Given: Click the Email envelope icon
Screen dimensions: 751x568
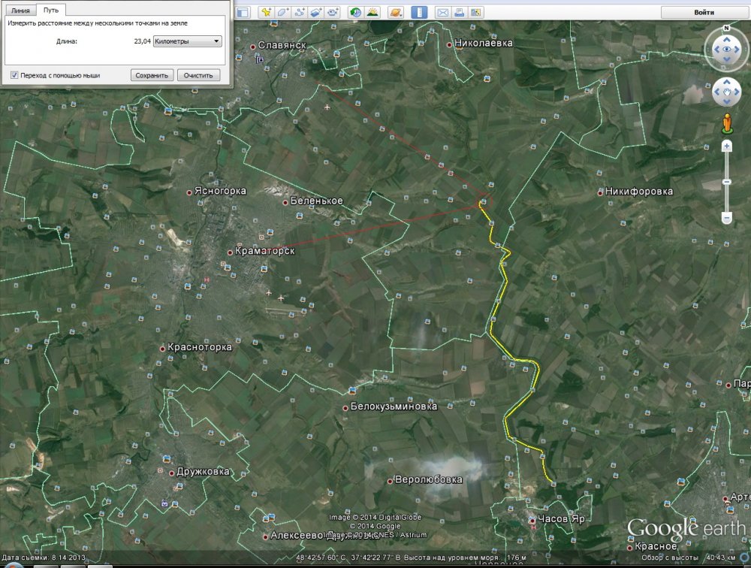Looking at the screenshot, I should click(x=442, y=13).
